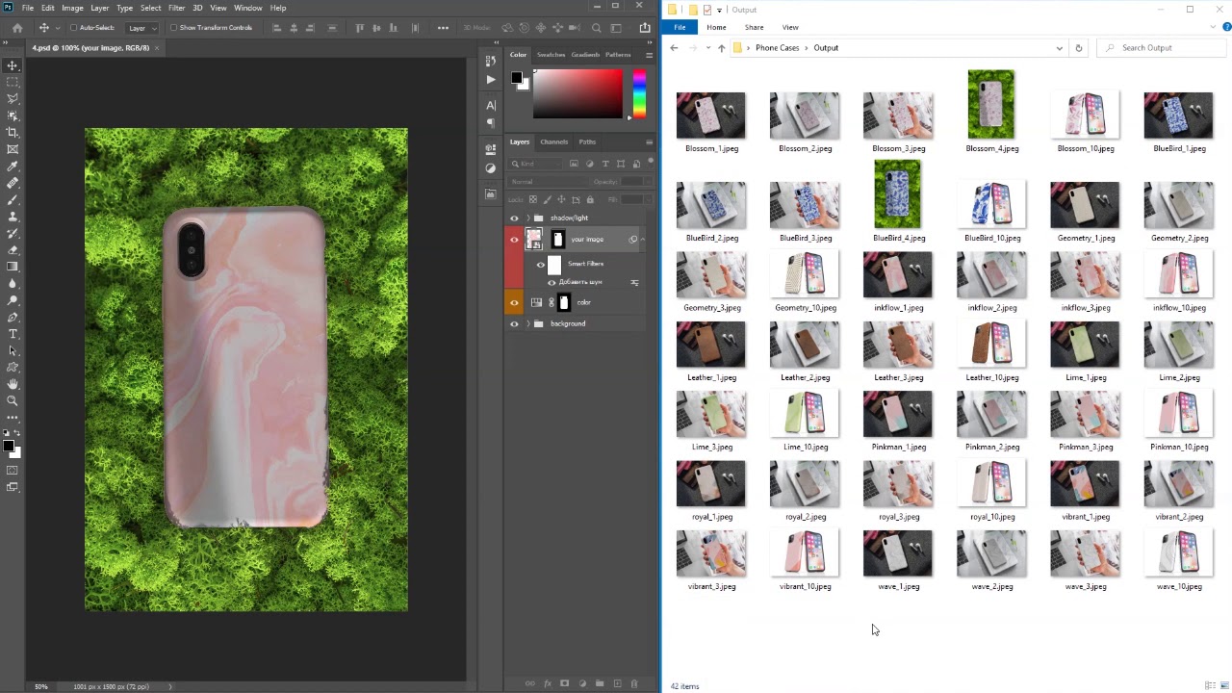Click the Search Output field
This screenshot has height=693, width=1232.
click(1159, 48)
